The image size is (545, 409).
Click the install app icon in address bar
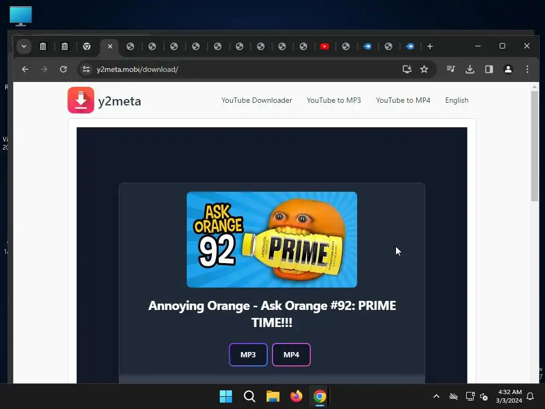pyautogui.click(x=407, y=69)
